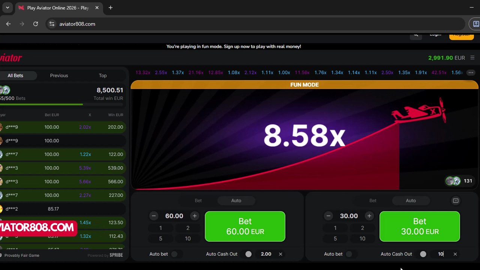Select the Auto tab in the 30.00 panel

pyautogui.click(x=411, y=201)
